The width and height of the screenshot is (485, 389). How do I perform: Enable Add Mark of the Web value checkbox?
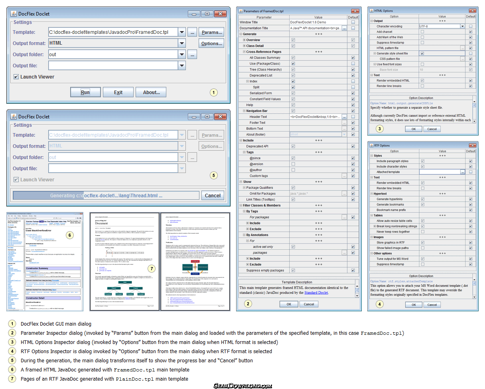click(422, 37)
